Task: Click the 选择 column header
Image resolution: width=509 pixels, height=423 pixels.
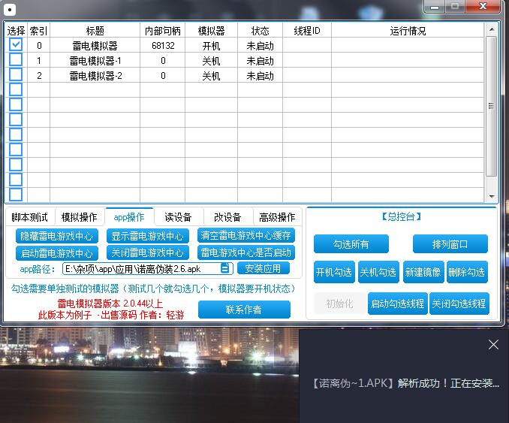Action: click(16, 31)
